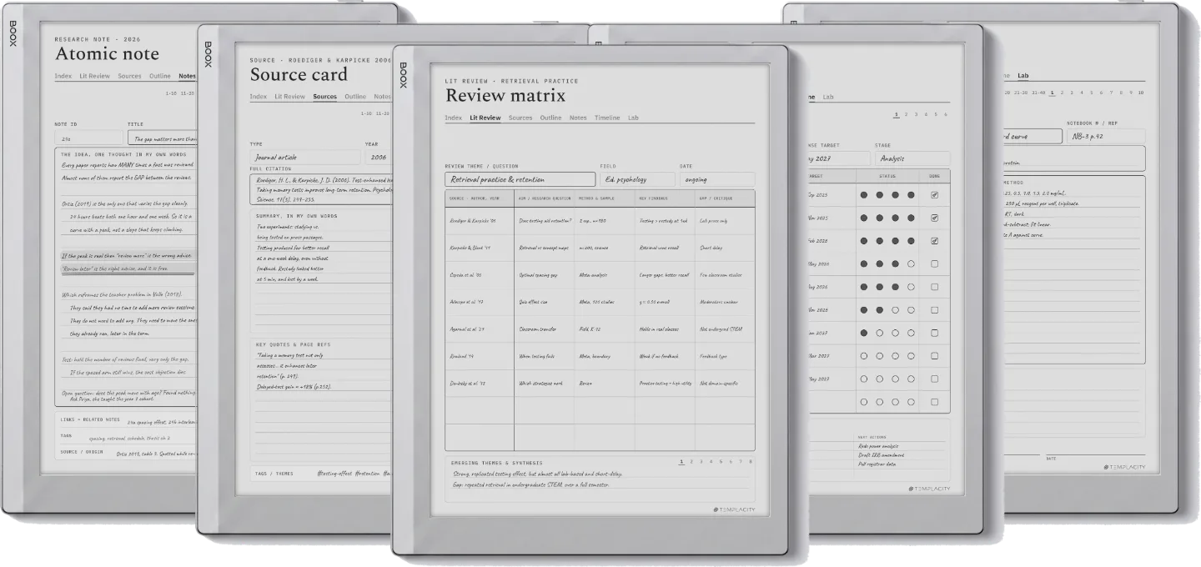Select cell 'Roediger & Karpicke '06'

click(480, 221)
